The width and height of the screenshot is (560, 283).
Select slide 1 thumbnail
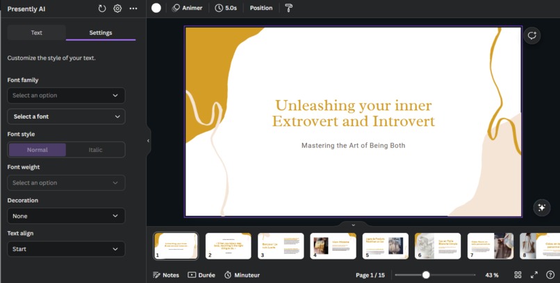pos(176,246)
